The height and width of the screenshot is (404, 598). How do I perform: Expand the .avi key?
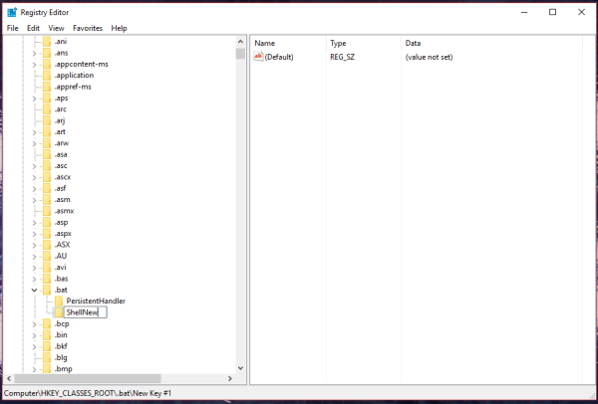pyautogui.click(x=34, y=268)
